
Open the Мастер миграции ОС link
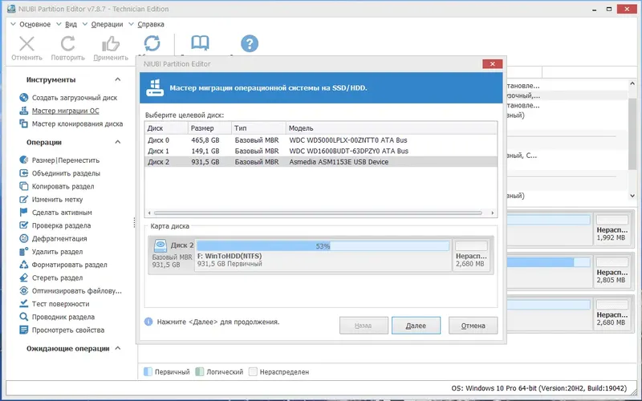click(x=66, y=111)
